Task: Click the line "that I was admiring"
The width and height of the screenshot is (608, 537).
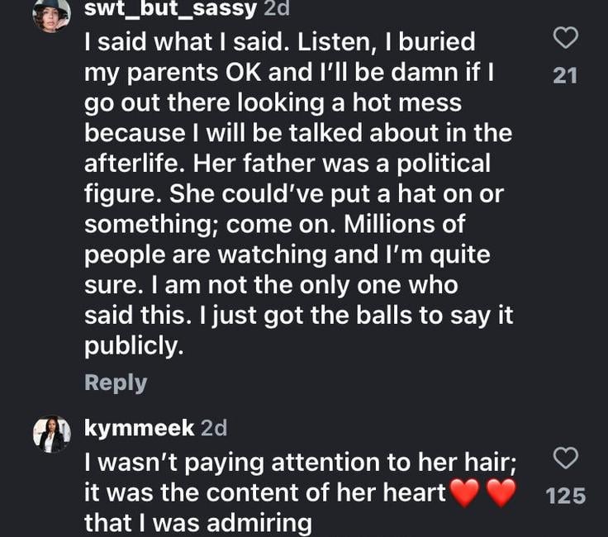Action: [x=198, y=523]
